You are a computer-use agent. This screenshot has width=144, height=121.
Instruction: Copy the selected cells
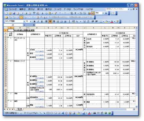tap(46, 13)
